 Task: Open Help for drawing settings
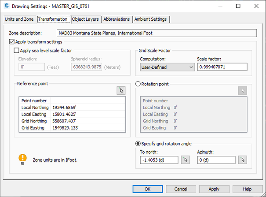248,189
